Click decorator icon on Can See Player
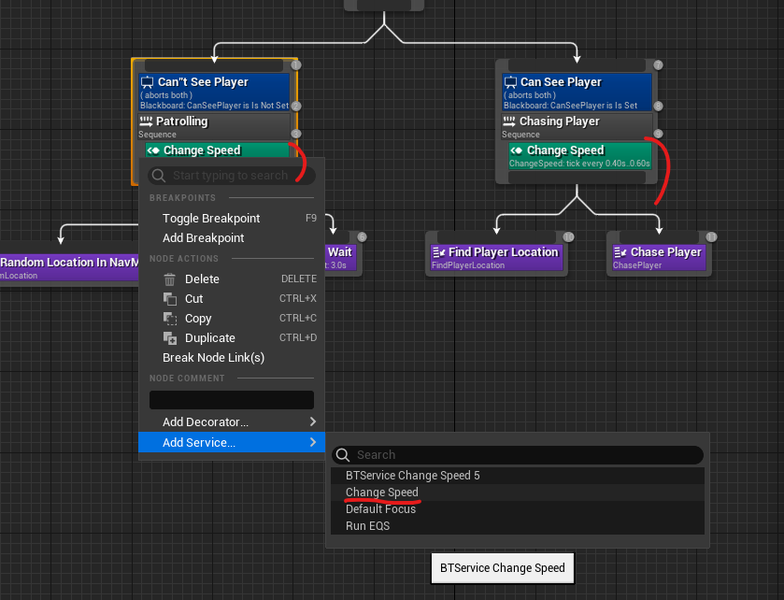Image resolution: width=784 pixels, height=600 pixels. pos(510,82)
